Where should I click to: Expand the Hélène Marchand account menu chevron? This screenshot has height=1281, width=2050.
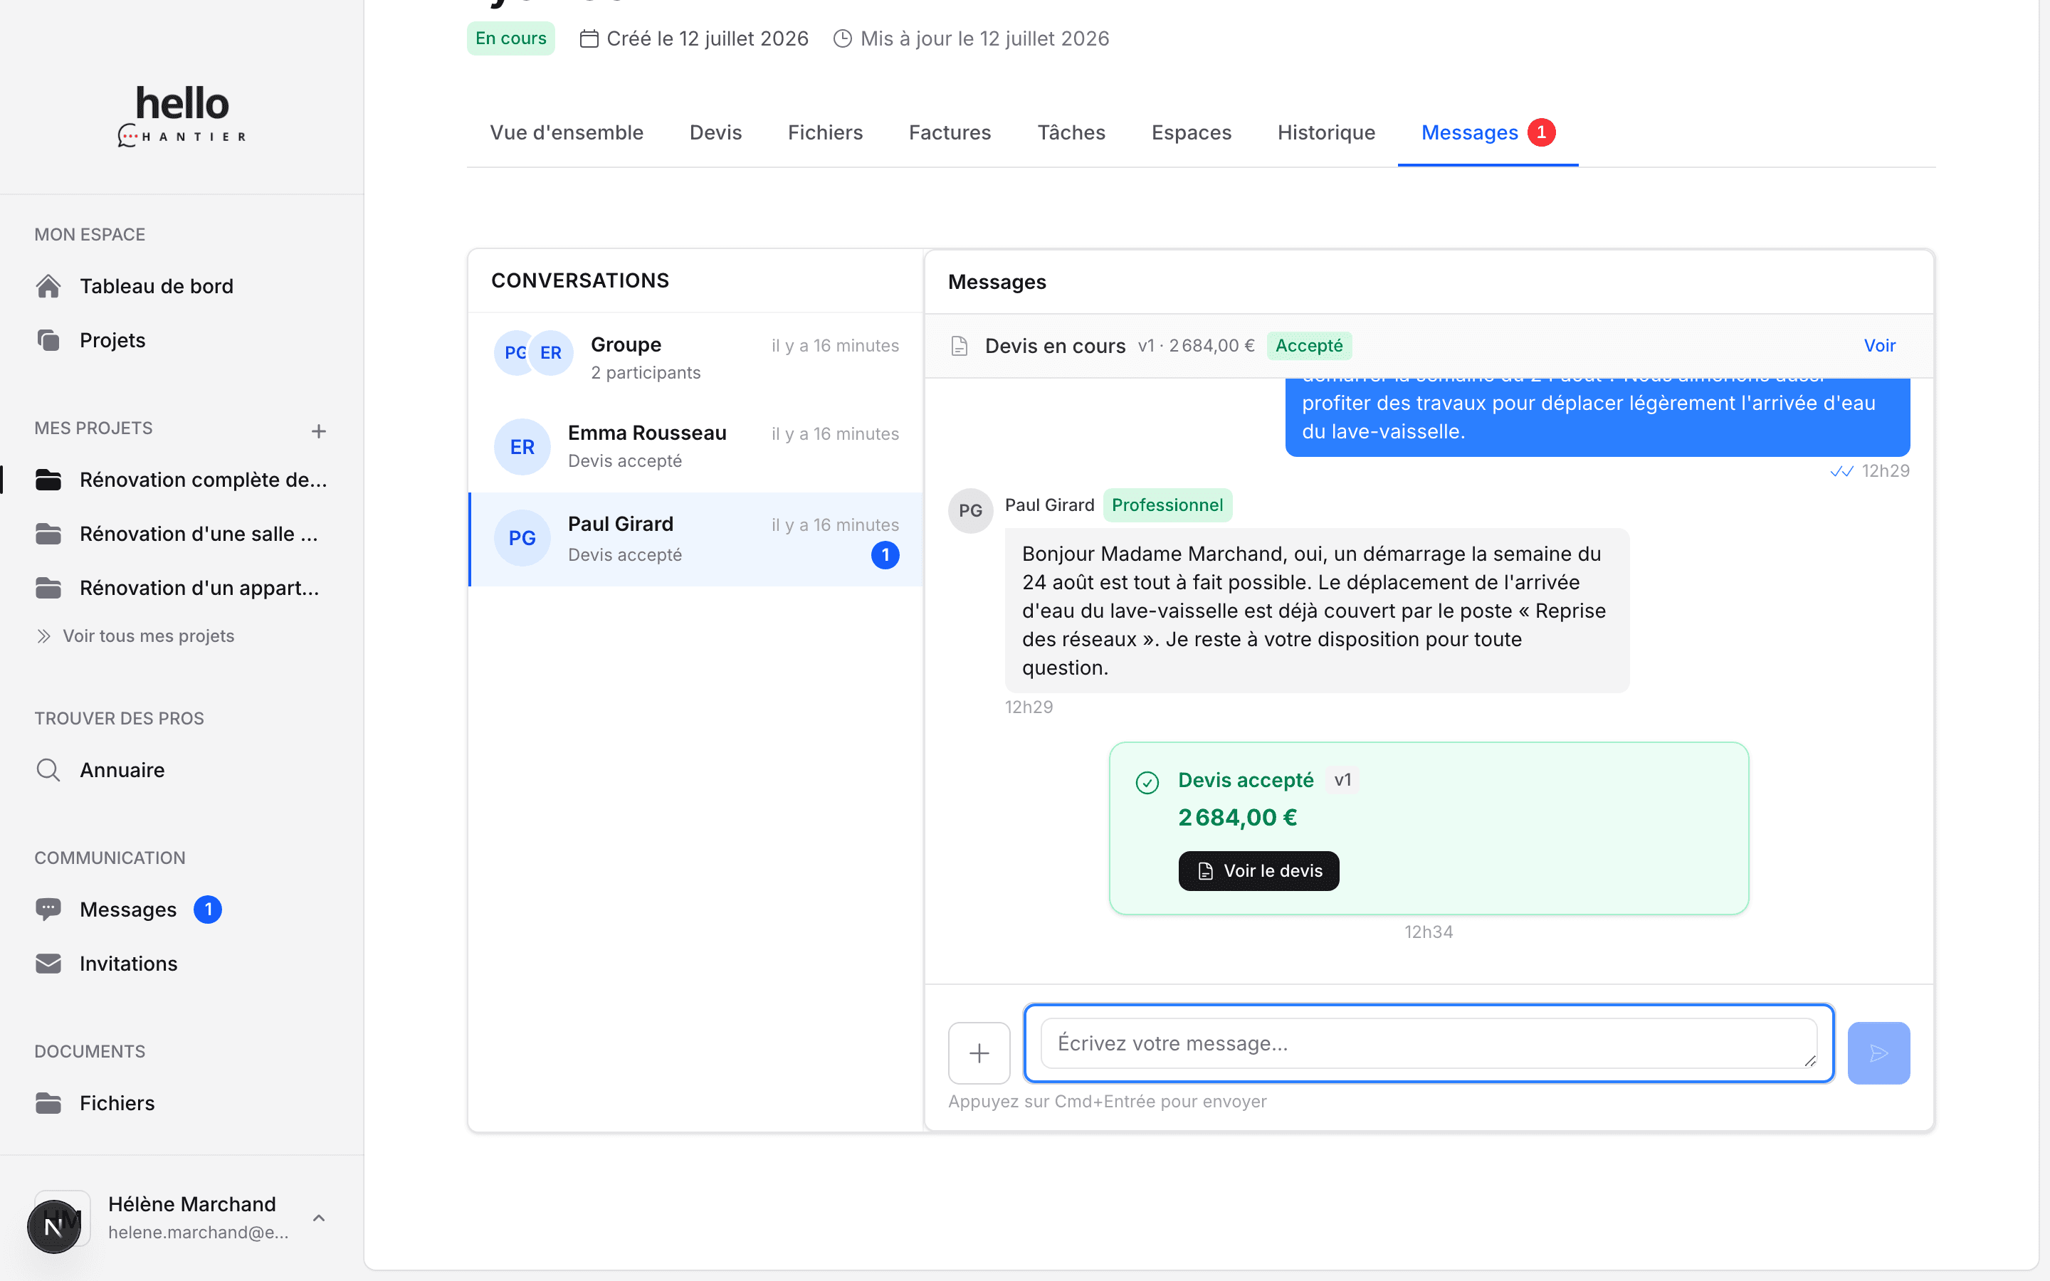318,1218
